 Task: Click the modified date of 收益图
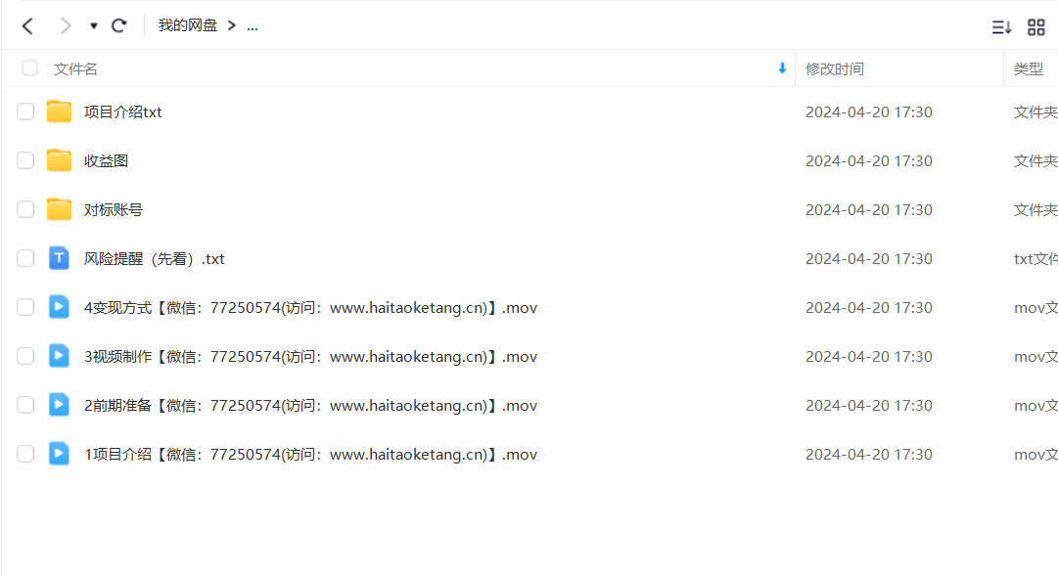(869, 161)
